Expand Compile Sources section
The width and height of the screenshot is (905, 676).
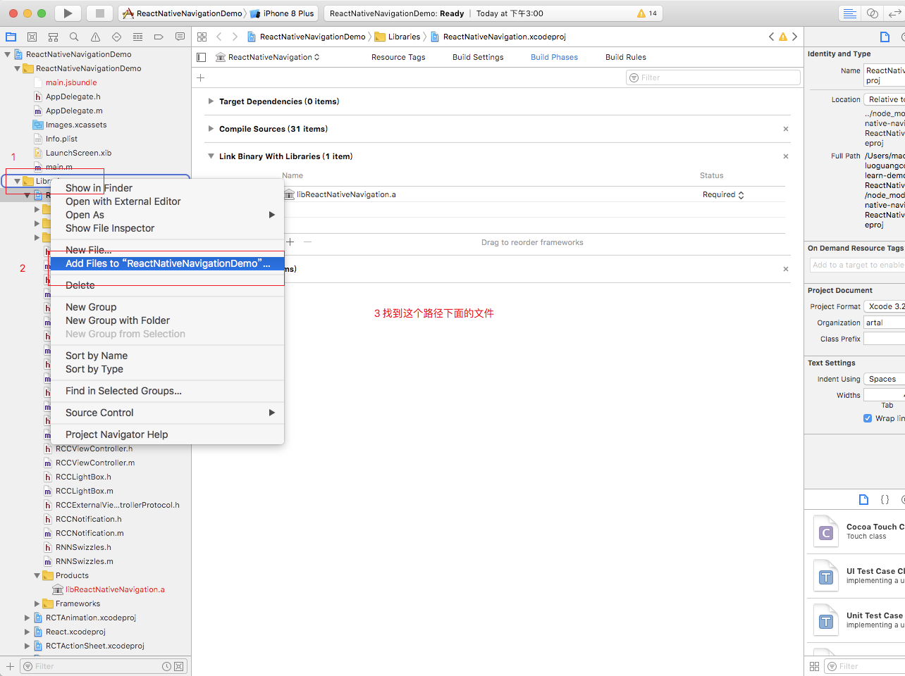[211, 129]
